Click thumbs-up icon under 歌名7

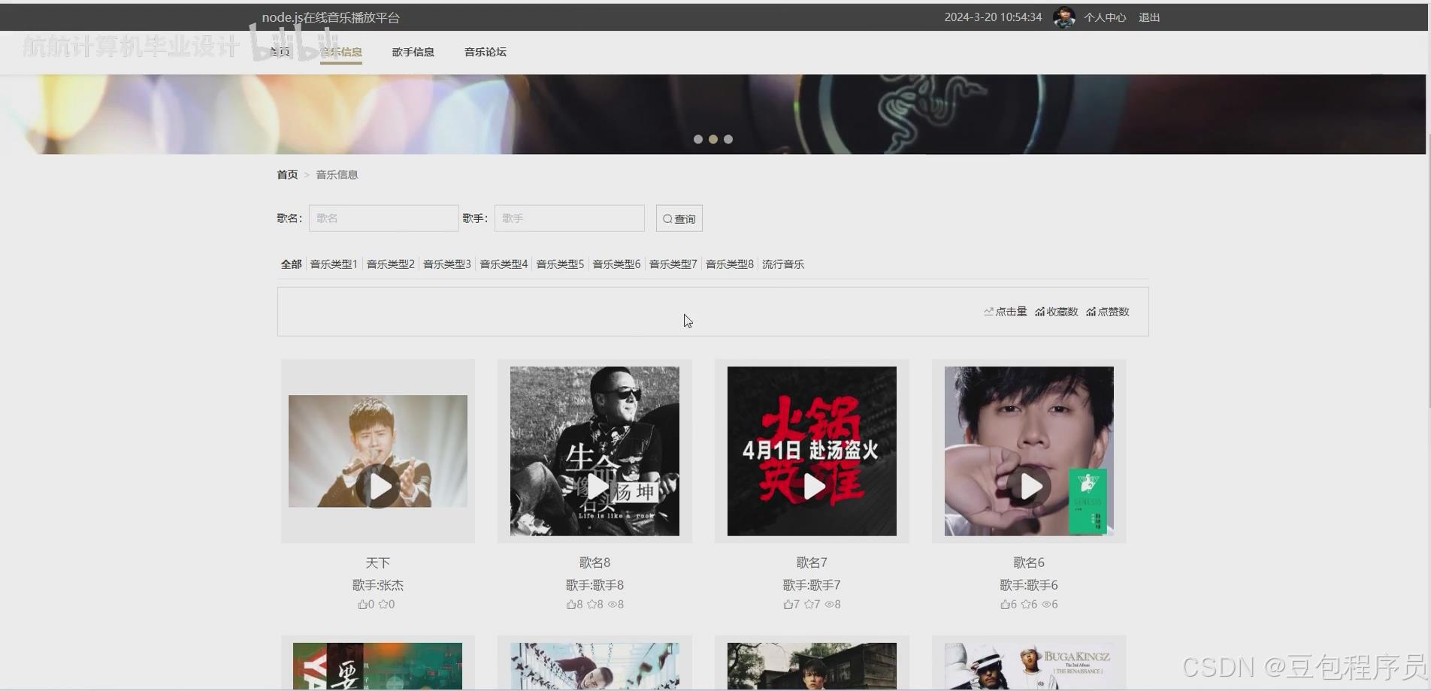coord(788,604)
